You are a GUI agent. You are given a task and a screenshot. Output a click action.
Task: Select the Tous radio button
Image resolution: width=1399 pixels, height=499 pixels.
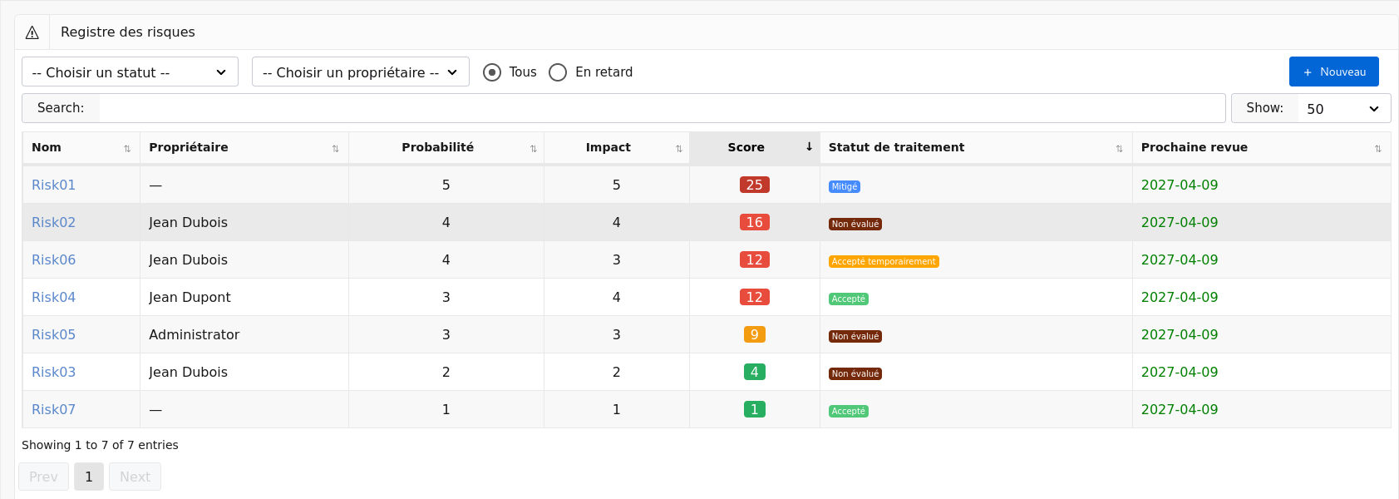tap(492, 72)
